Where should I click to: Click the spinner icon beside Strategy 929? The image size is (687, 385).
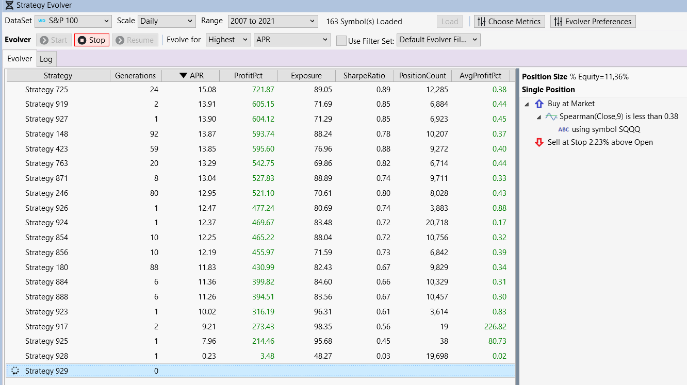pyautogui.click(x=15, y=371)
